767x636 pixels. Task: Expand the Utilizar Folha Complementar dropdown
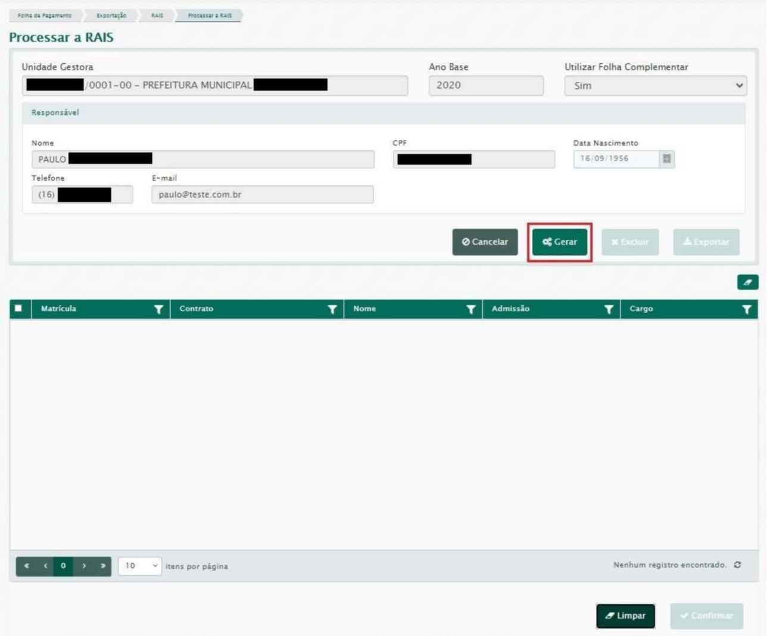(x=655, y=86)
